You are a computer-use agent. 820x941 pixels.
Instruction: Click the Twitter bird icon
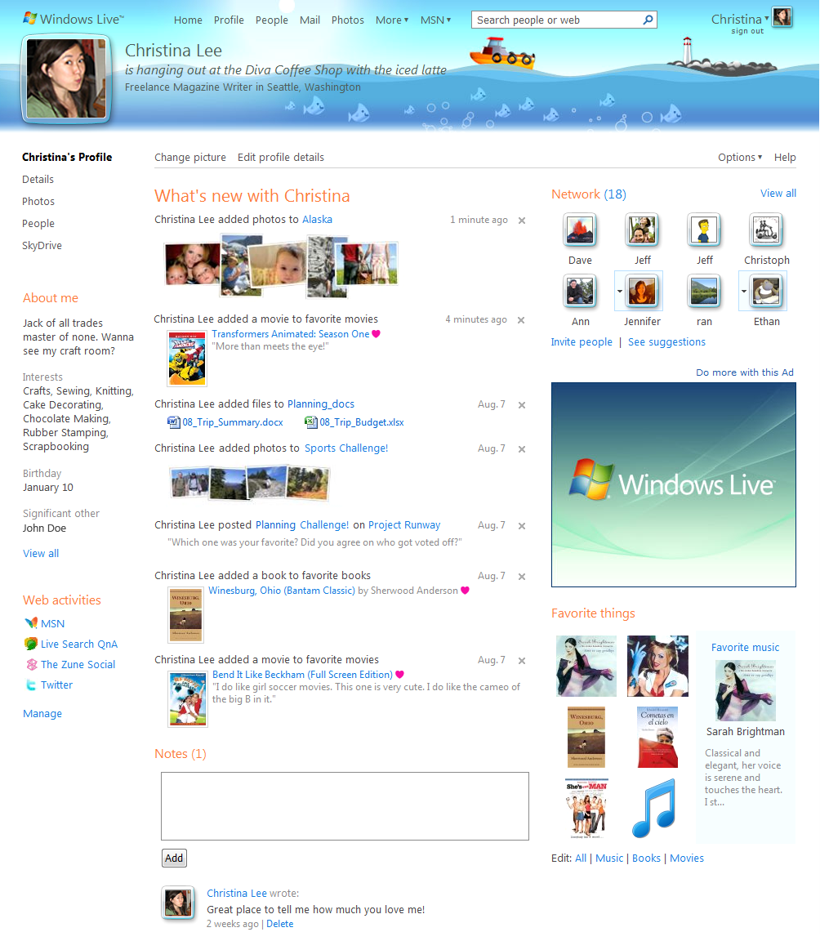(31, 685)
